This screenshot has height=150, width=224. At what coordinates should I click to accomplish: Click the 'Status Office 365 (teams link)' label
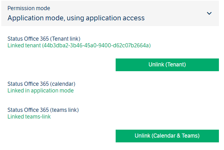coord(43,110)
